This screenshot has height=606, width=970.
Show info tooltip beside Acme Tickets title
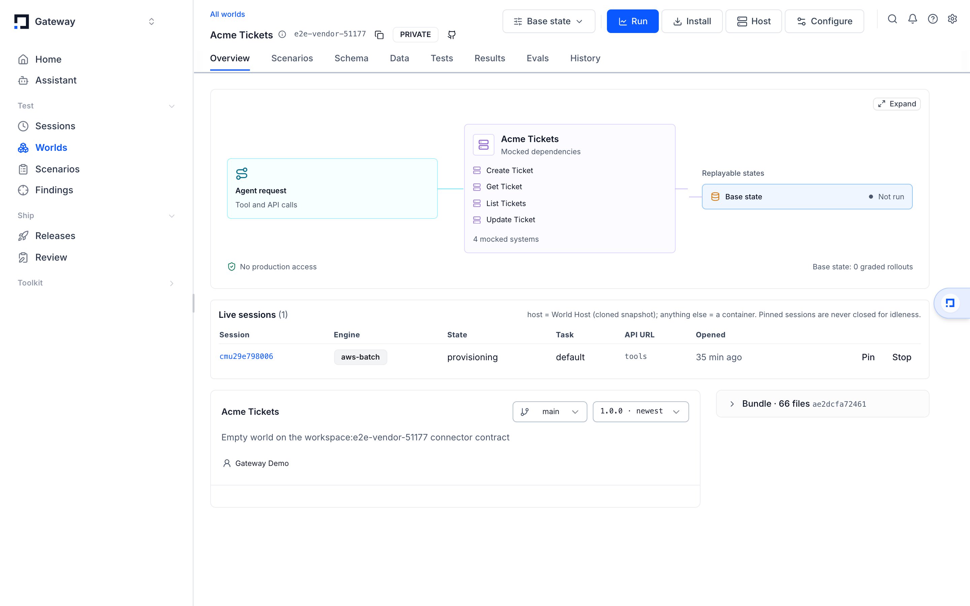(x=282, y=34)
